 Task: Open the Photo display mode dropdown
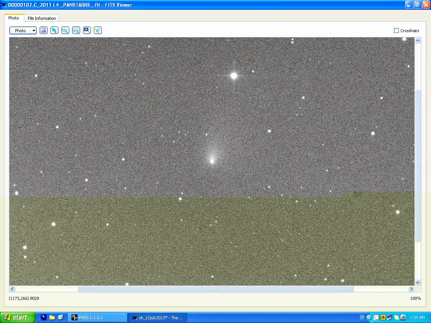coord(23,31)
